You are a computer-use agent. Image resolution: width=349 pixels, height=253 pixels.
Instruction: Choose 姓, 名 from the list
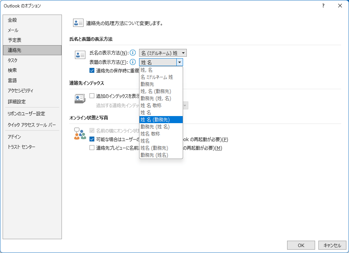point(161,70)
